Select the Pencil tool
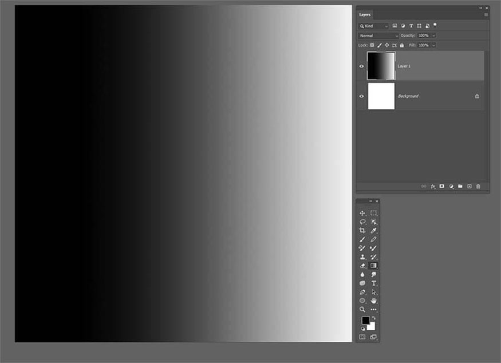The height and width of the screenshot is (363, 501). pyautogui.click(x=373, y=239)
